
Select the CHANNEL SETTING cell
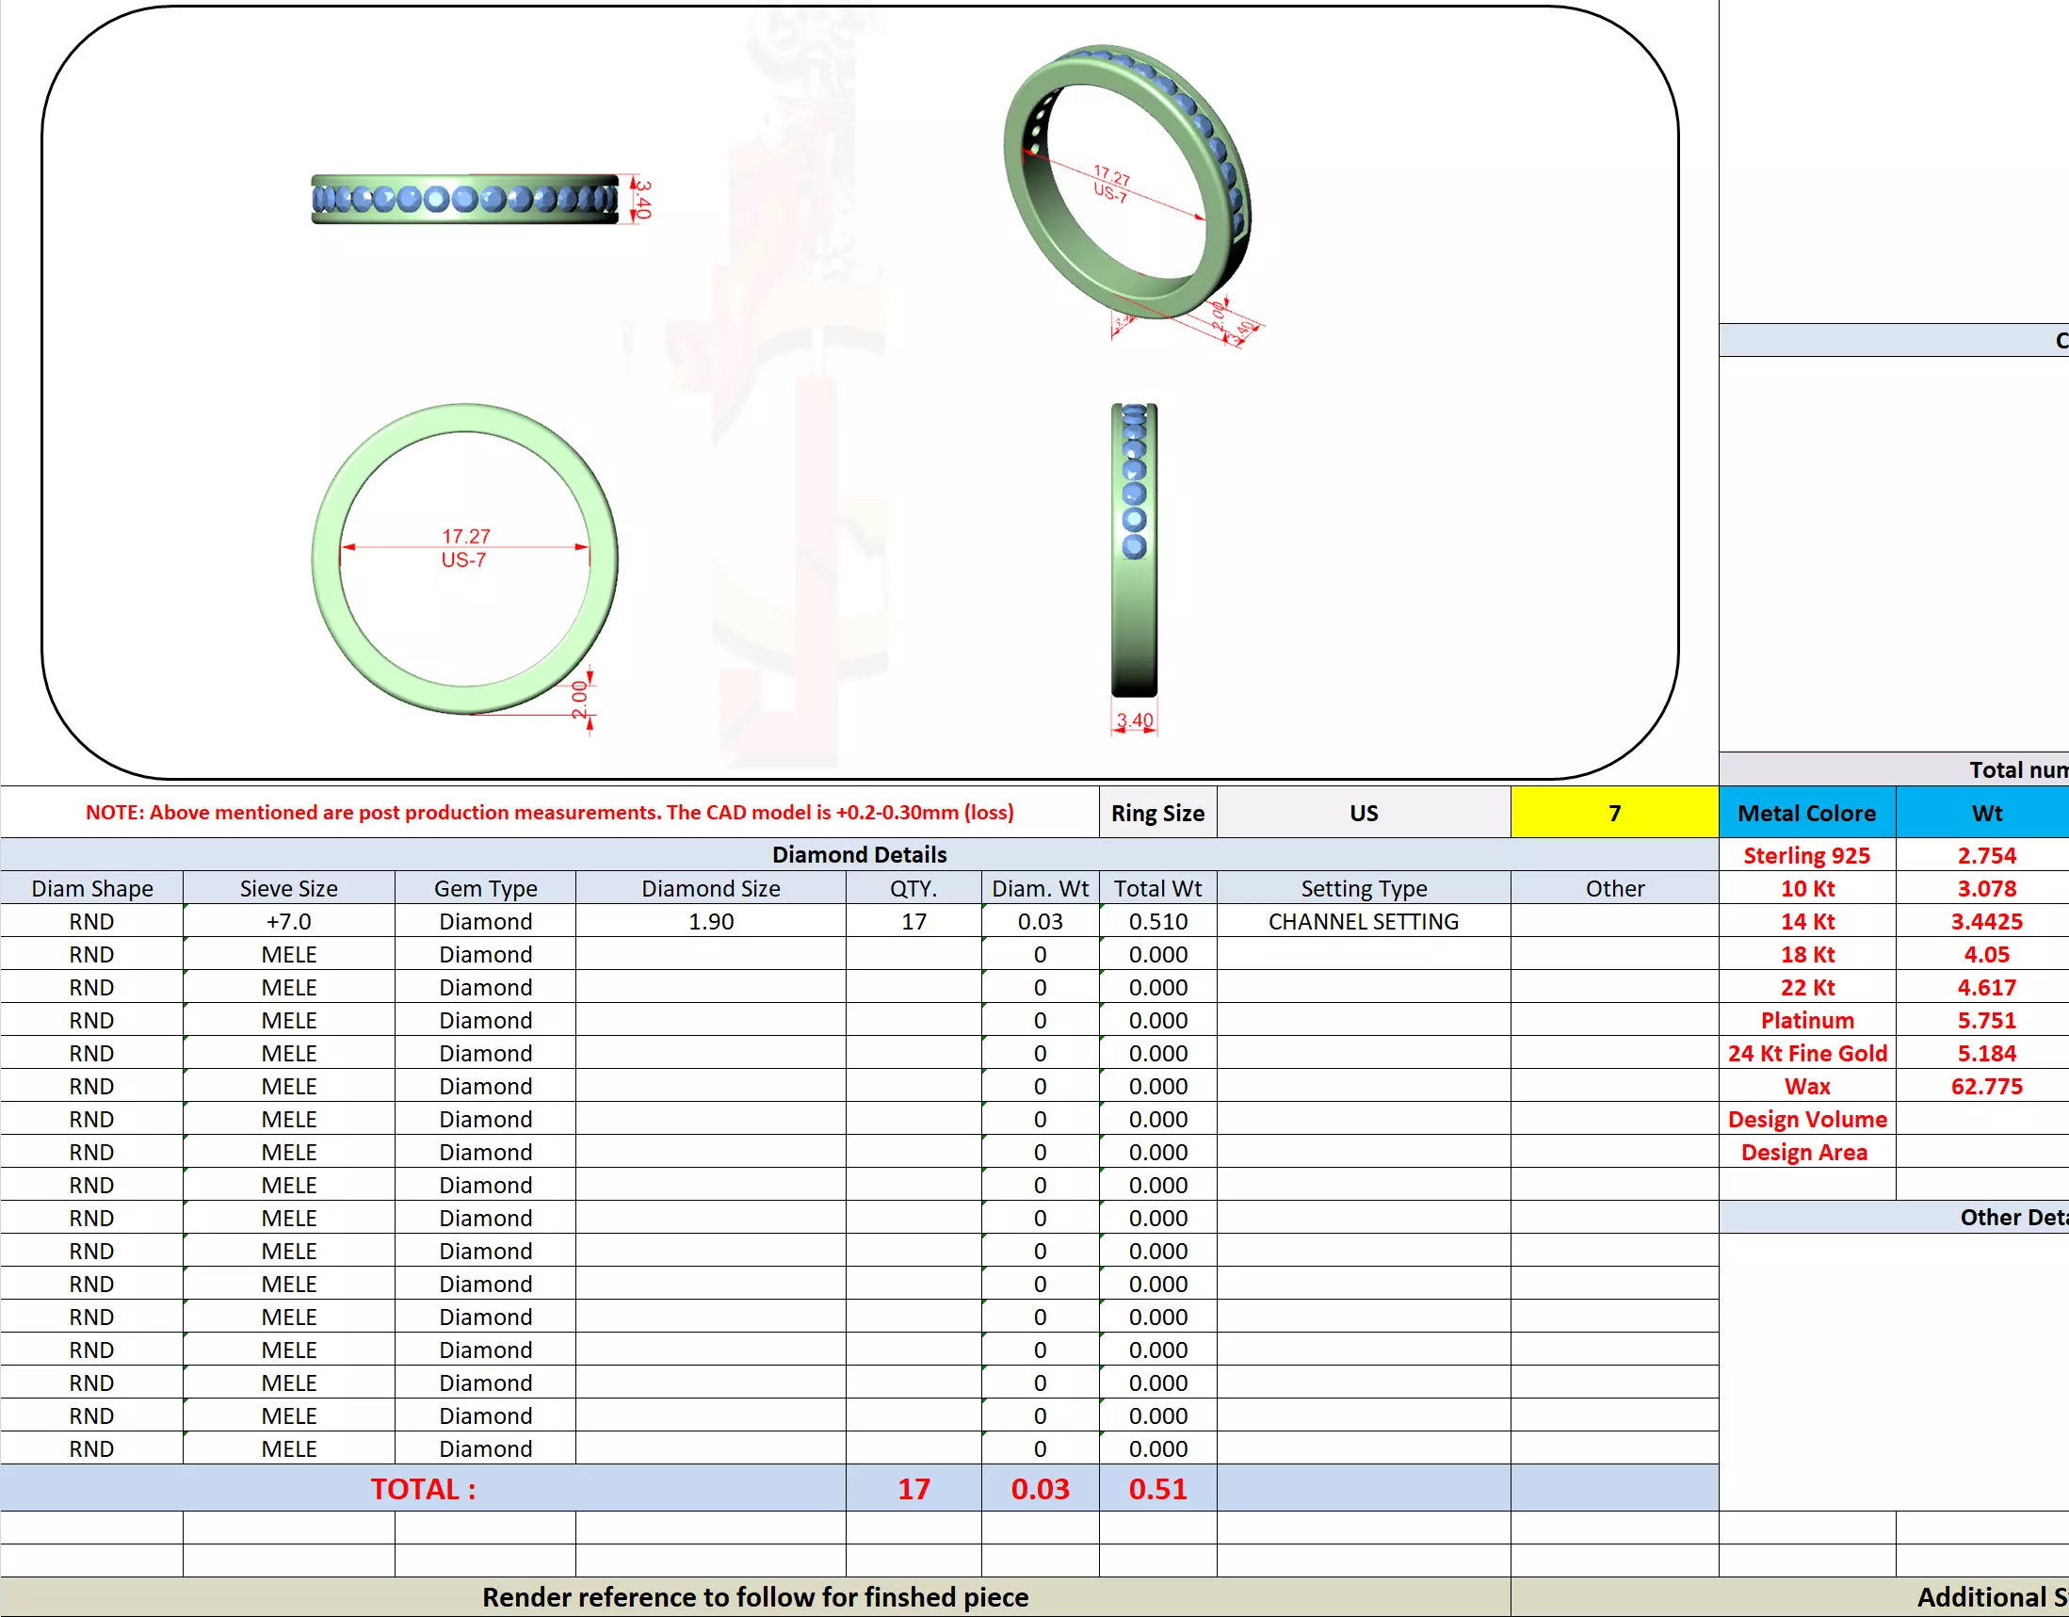[x=1363, y=921]
